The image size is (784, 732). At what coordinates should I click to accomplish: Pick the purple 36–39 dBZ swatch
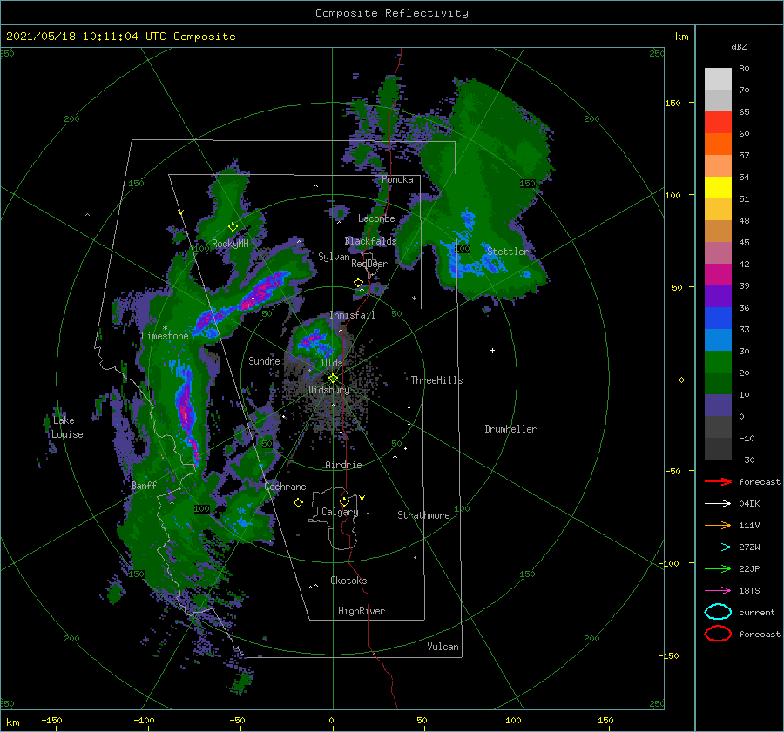click(718, 296)
